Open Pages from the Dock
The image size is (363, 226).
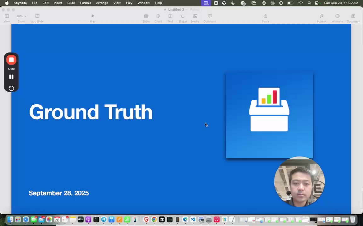[119, 219]
